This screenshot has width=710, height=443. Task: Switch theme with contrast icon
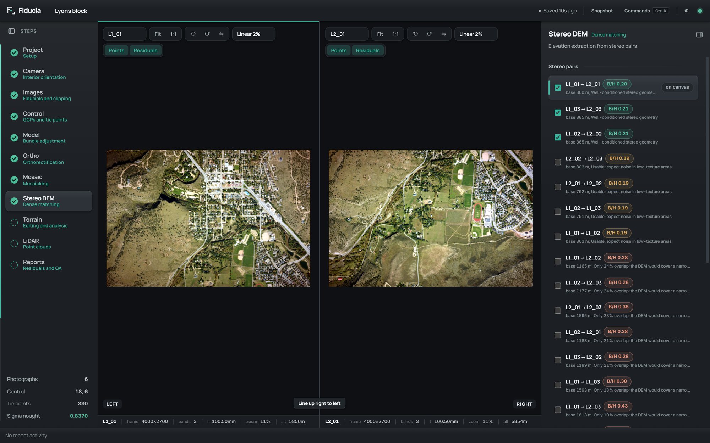(x=687, y=11)
